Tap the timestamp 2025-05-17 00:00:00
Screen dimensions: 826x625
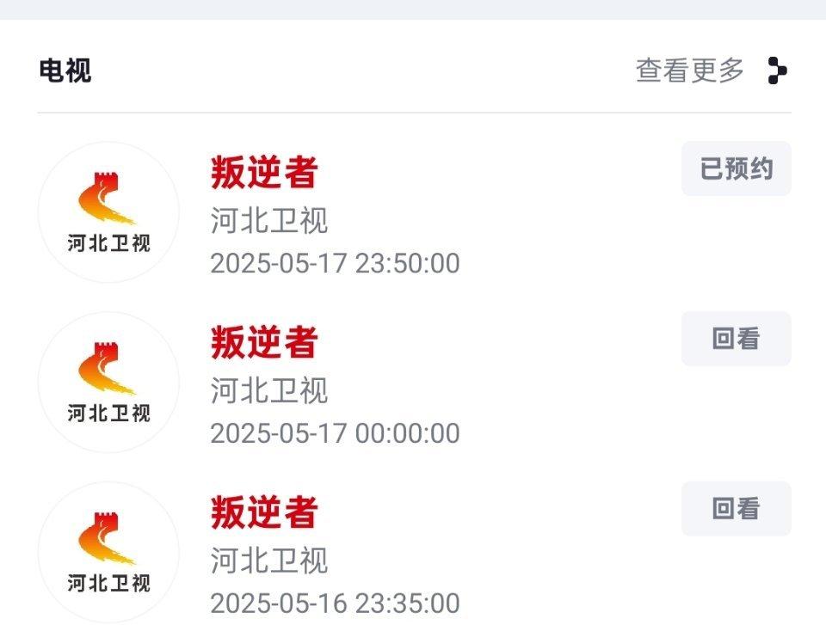click(x=335, y=433)
